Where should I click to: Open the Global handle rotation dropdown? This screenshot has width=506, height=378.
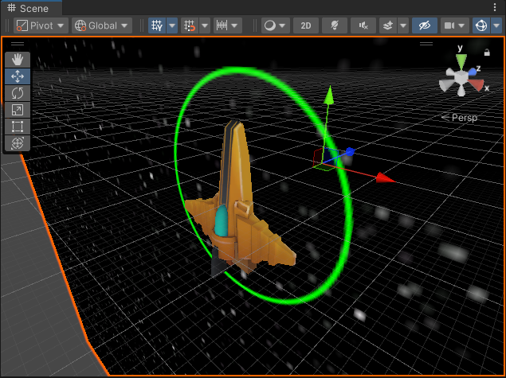tap(102, 25)
